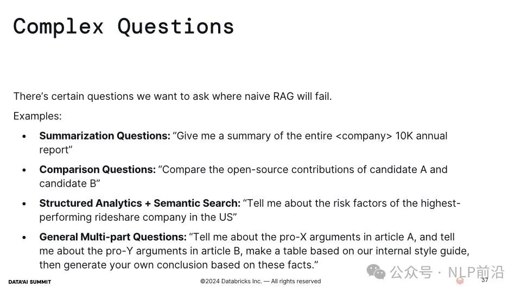
Task: Click the Databricks logo near page number
Action: click(x=460, y=281)
